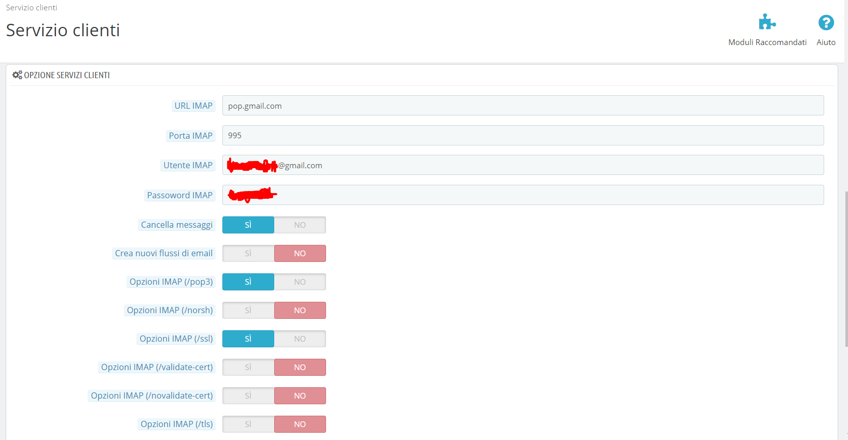Click the Passoword IMAP label
Viewport: 848px width, 440px height.
click(x=180, y=195)
